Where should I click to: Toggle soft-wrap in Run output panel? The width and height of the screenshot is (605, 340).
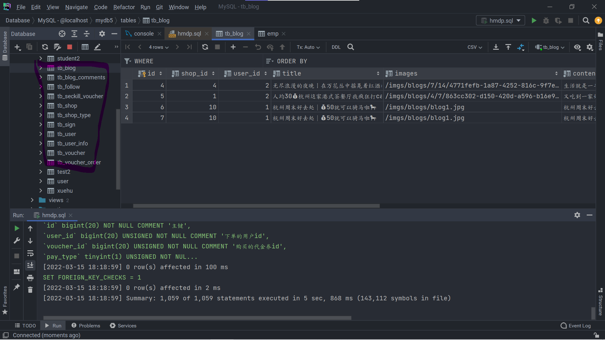(30, 253)
